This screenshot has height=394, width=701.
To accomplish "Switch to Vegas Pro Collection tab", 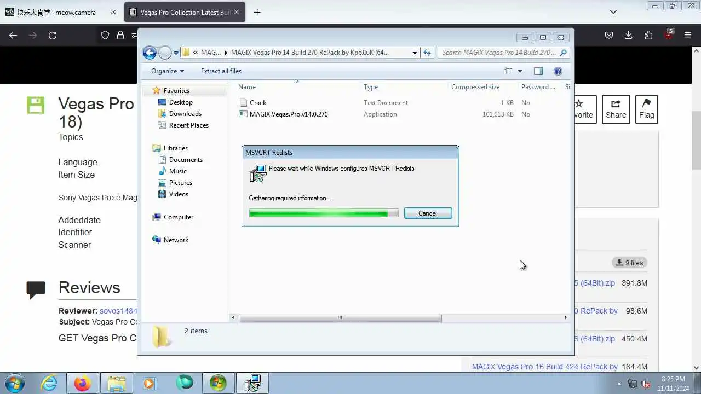I will pos(186,12).
